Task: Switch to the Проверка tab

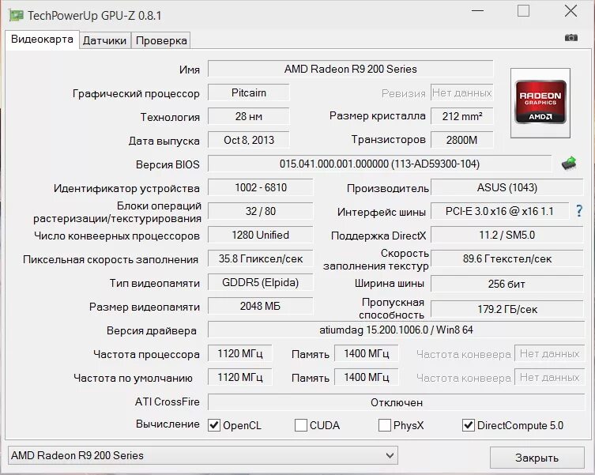Action: tap(161, 40)
